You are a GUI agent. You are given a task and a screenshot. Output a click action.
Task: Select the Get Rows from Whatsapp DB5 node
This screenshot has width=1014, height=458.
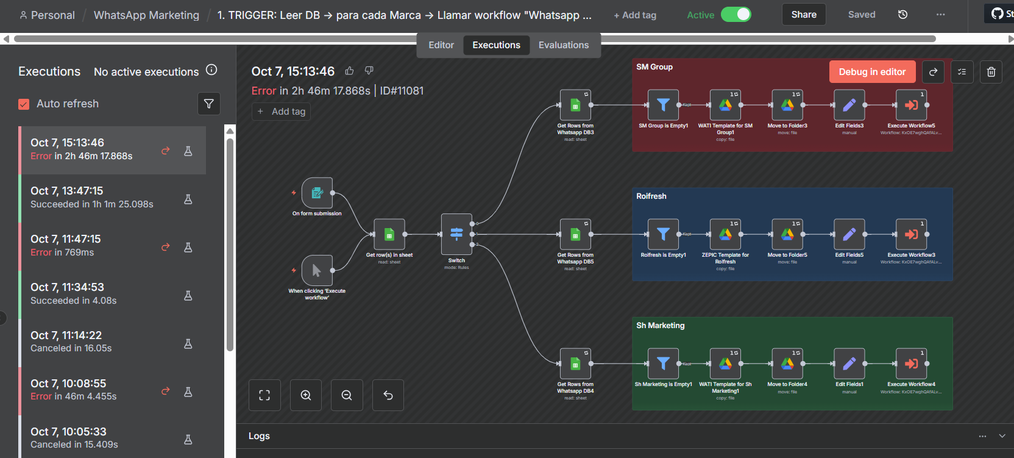(575, 234)
